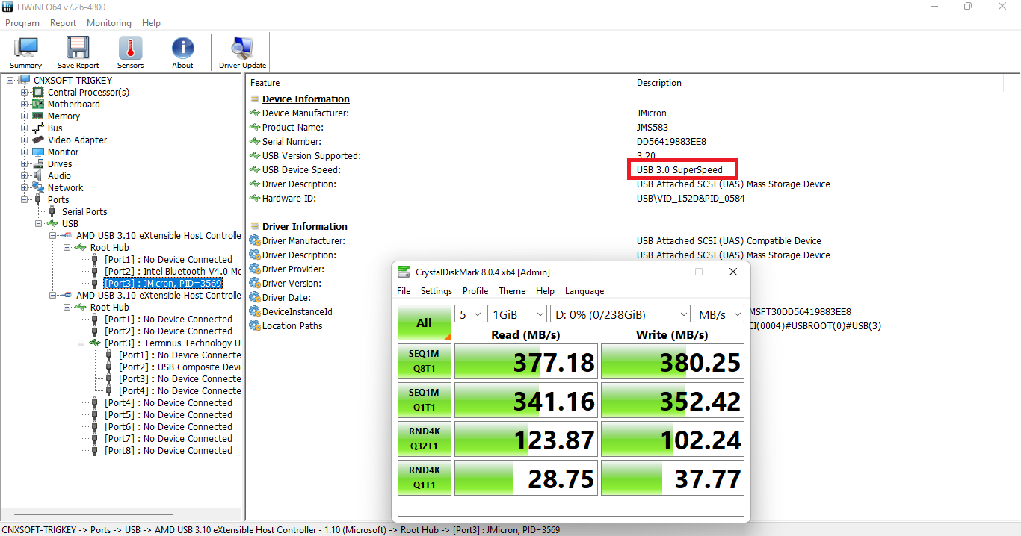
Task: Open CrystalDiskMark Profile menu
Action: point(475,291)
